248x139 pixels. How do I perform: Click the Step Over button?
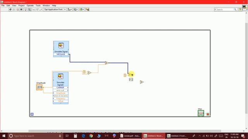37,9
